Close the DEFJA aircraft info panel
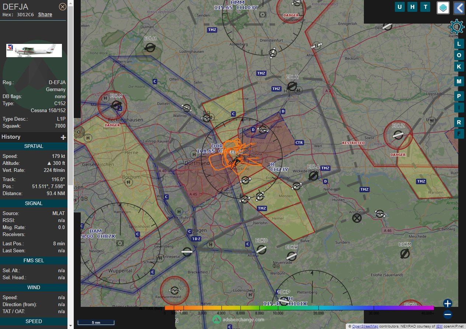 (63, 7)
